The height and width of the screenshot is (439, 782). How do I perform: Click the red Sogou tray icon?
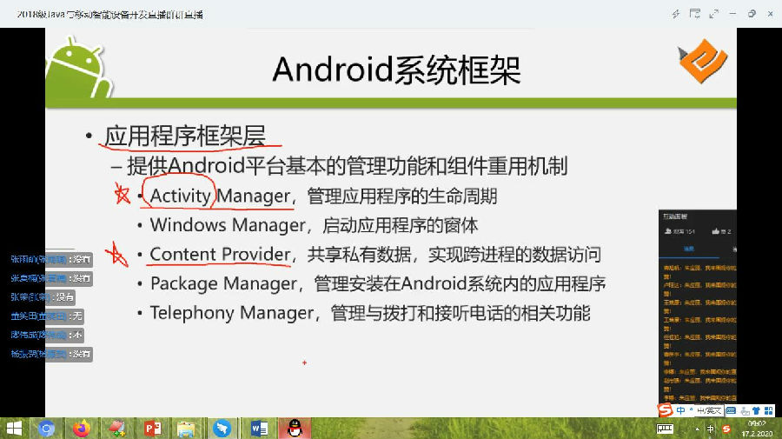(726, 429)
